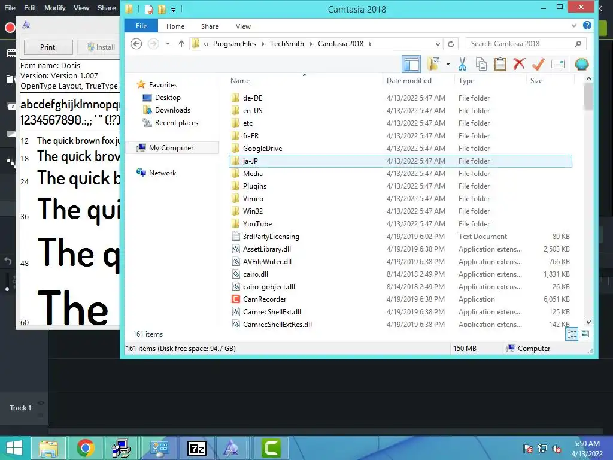
Task: Click the red X Delete toolbar icon
Action: coord(519,63)
